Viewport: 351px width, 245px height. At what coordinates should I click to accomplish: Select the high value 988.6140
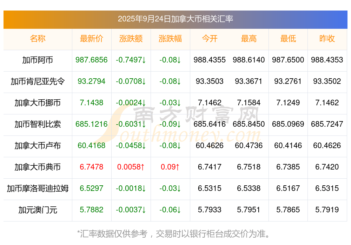(249, 60)
